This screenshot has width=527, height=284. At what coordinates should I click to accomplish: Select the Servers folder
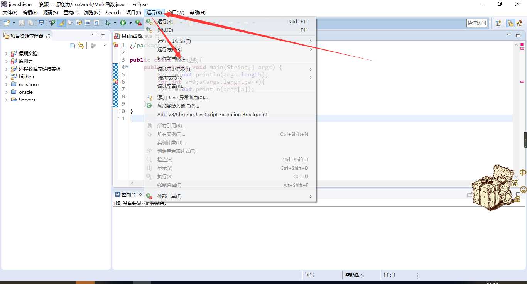tap(27, 100)
